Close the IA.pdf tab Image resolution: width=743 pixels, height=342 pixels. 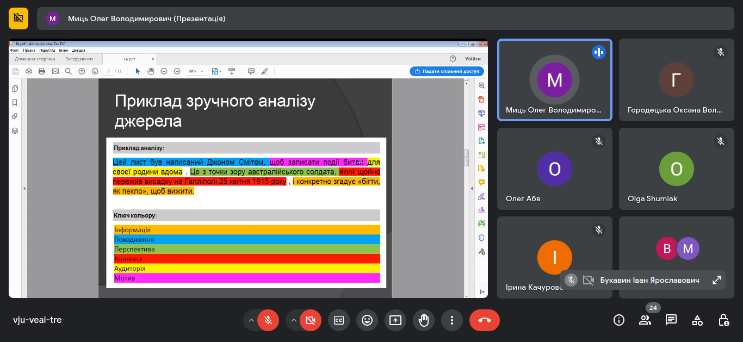tap(153, 59)
